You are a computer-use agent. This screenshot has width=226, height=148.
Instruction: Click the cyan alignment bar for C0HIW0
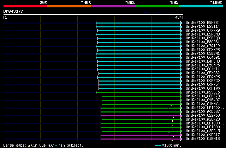pyautogui.click(x=140, y=89)
